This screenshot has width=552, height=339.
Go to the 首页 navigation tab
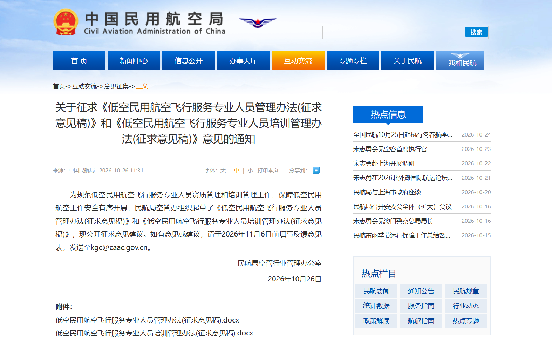(x=79, y=60)
